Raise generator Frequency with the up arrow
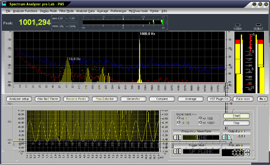Screen dimensions: 270x165 [x=248, y=151]
